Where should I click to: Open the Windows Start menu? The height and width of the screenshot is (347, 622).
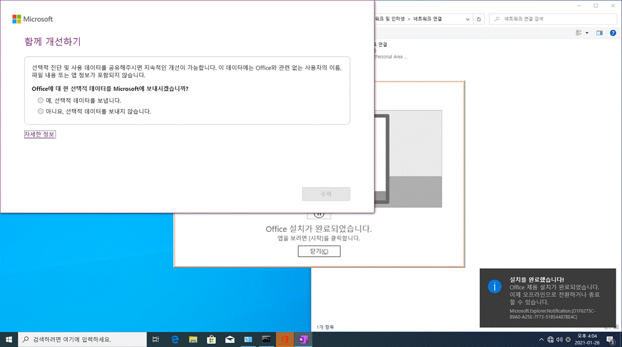pos(9,340)
